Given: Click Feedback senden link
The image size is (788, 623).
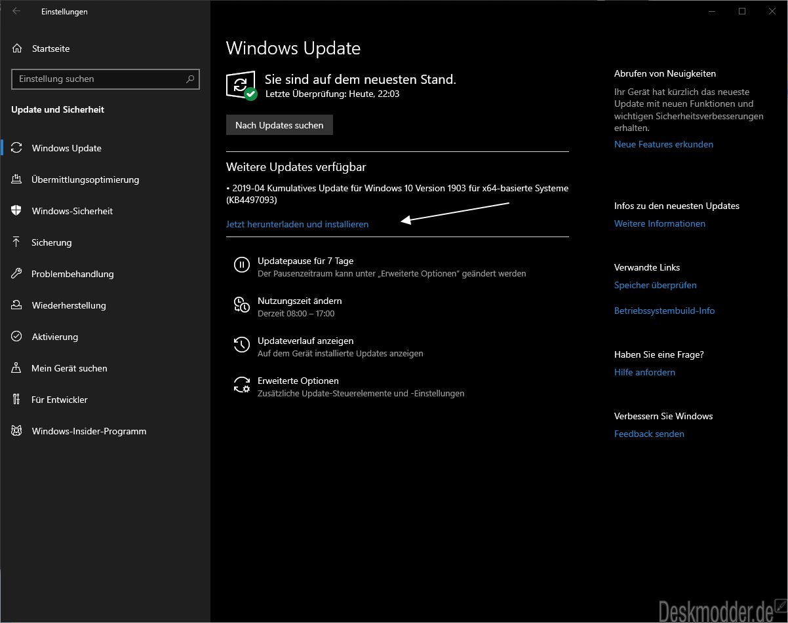Looking at the screenshot, I should 649,434.
